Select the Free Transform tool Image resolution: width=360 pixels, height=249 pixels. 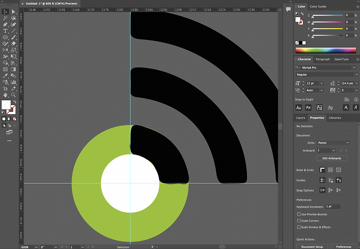click(13, 56)
